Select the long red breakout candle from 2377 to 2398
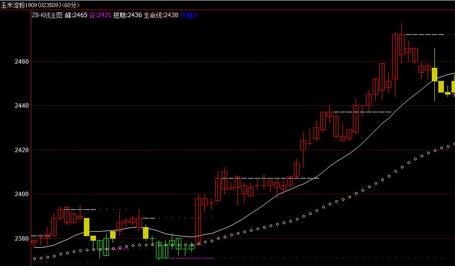 pyautogui.click(x=198, y=221)
